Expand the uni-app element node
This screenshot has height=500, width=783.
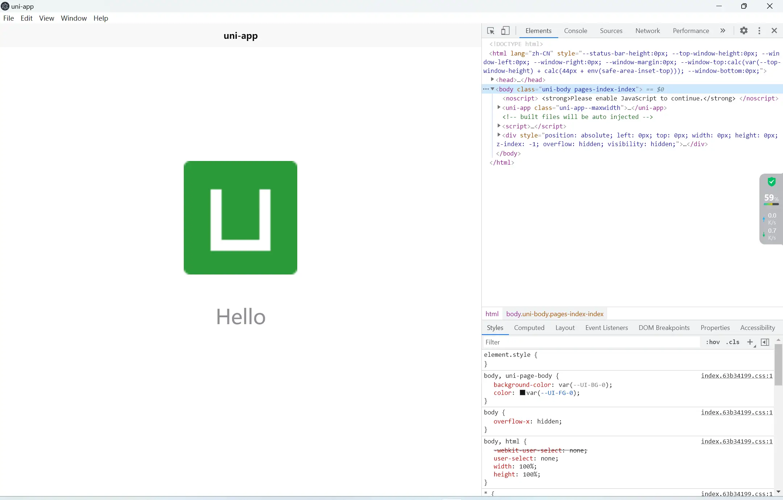[x=499, y=107]
